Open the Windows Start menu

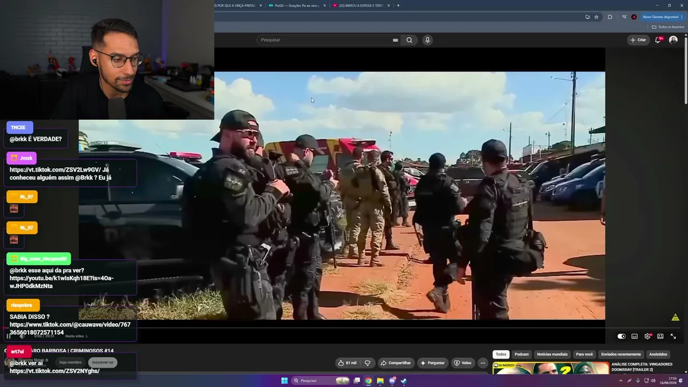[284, 381]
